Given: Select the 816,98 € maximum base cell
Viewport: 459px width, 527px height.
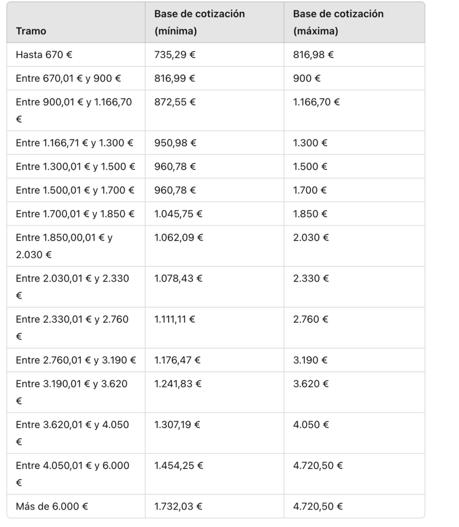Looking at the screenshot, I should tap(313, 55).
